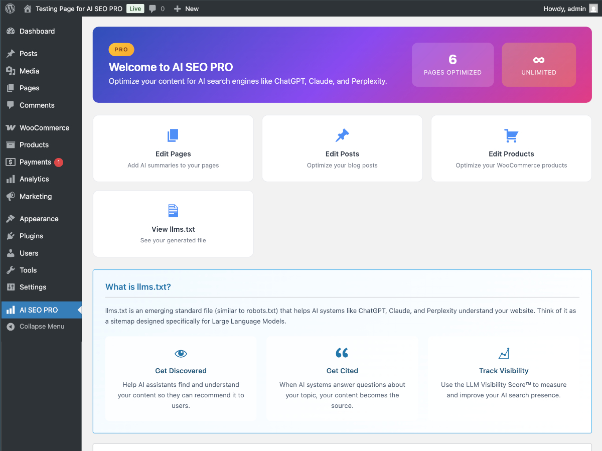Open the Settings menu

point(41,287)
